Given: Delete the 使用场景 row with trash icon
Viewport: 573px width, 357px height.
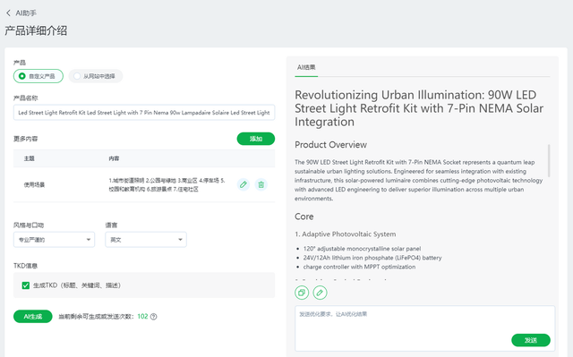Looking at the screenshot, I should coord(261,184).
